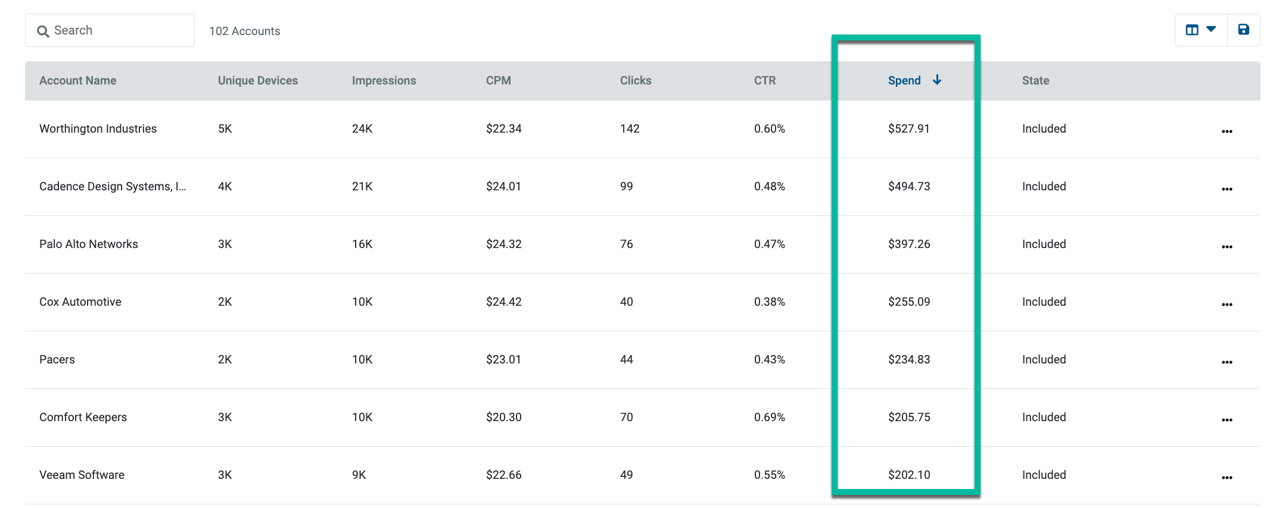
Task: Click impressions value 21K
Action: click(362, 186)
